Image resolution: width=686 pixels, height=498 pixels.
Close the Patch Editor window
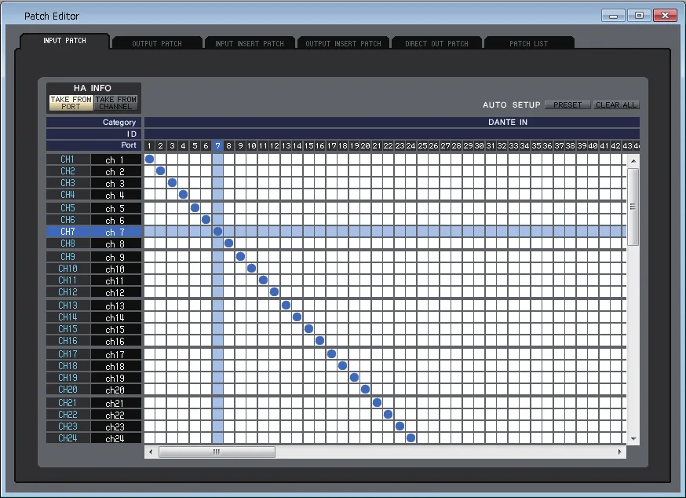[x=665, y=16]
